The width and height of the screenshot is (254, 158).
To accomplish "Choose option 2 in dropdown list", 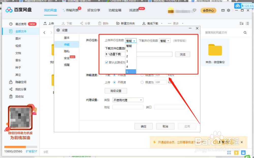I will (131, 56).
